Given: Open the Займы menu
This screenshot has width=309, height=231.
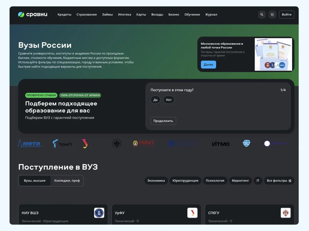Looking at the screenshot, I should (107, 14).
